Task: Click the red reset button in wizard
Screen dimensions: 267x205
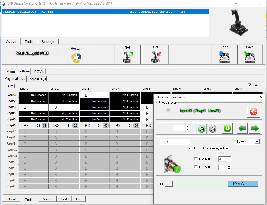Action: [x=253, y=112]
